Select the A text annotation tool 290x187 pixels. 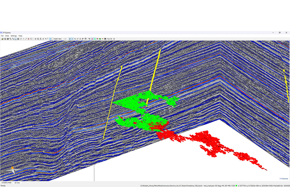[x=80, y=39]
